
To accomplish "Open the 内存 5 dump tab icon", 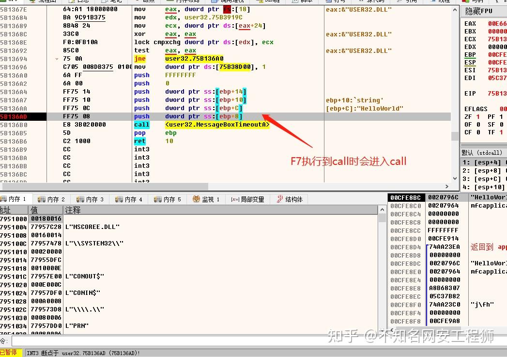I will [x=158, y=199].
